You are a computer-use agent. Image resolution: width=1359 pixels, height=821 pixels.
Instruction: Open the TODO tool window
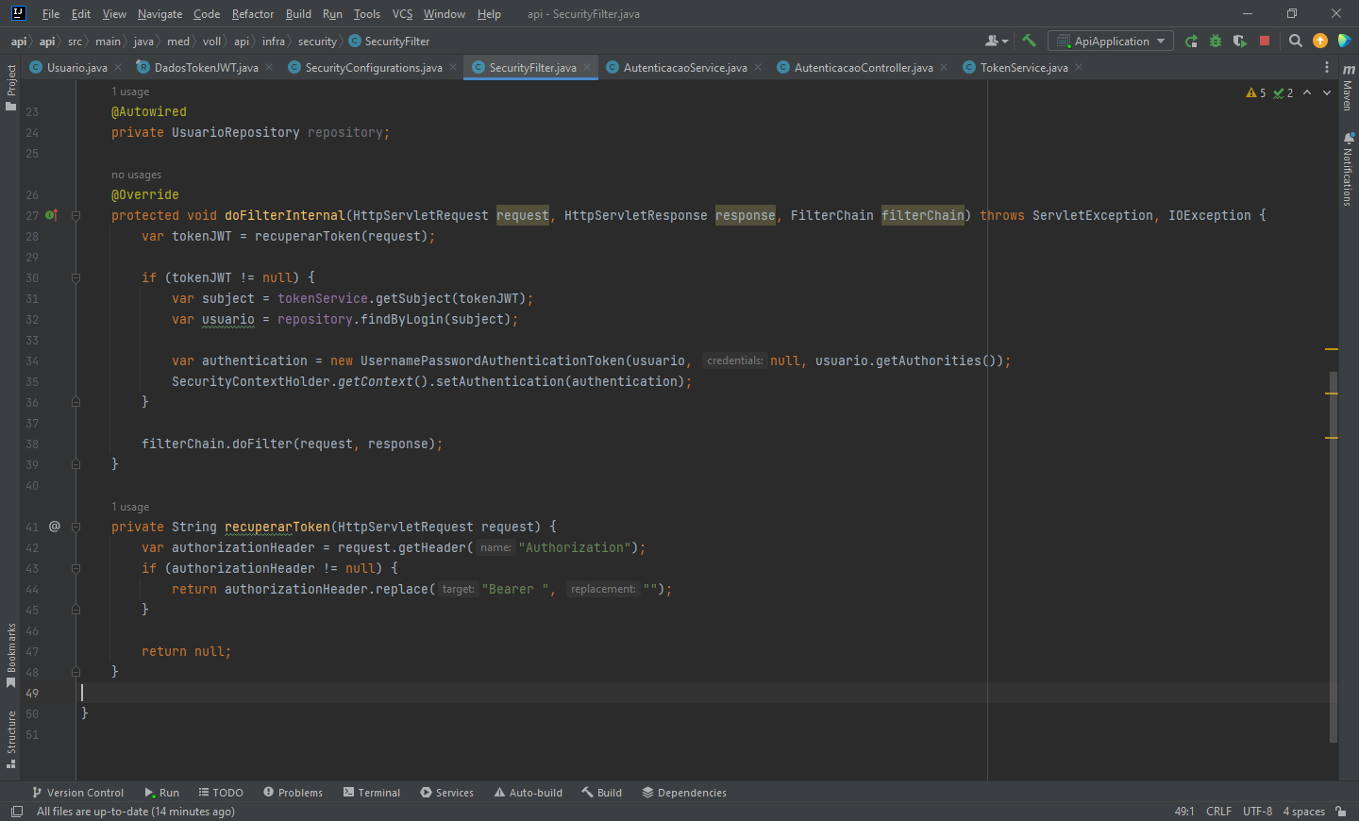tap(221, 793)
